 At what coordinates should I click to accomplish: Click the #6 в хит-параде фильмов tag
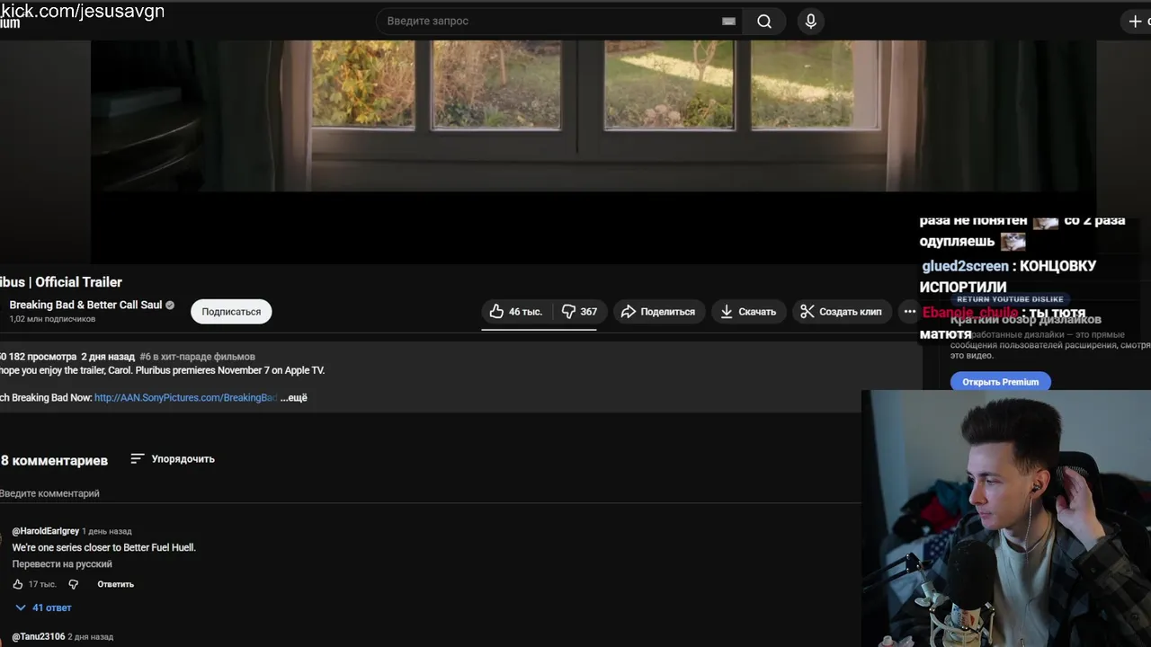click(197, 357)
